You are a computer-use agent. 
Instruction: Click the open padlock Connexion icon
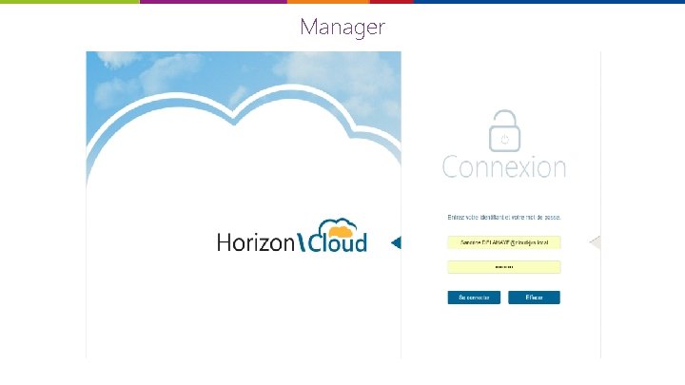click(x=504, y=130)
